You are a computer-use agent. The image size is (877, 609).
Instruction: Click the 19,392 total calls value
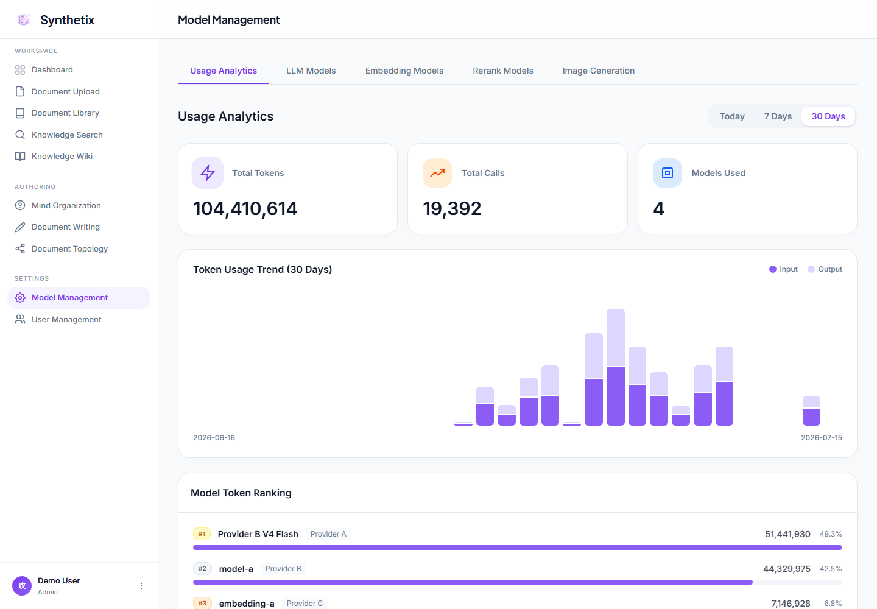tap(452, 208)
